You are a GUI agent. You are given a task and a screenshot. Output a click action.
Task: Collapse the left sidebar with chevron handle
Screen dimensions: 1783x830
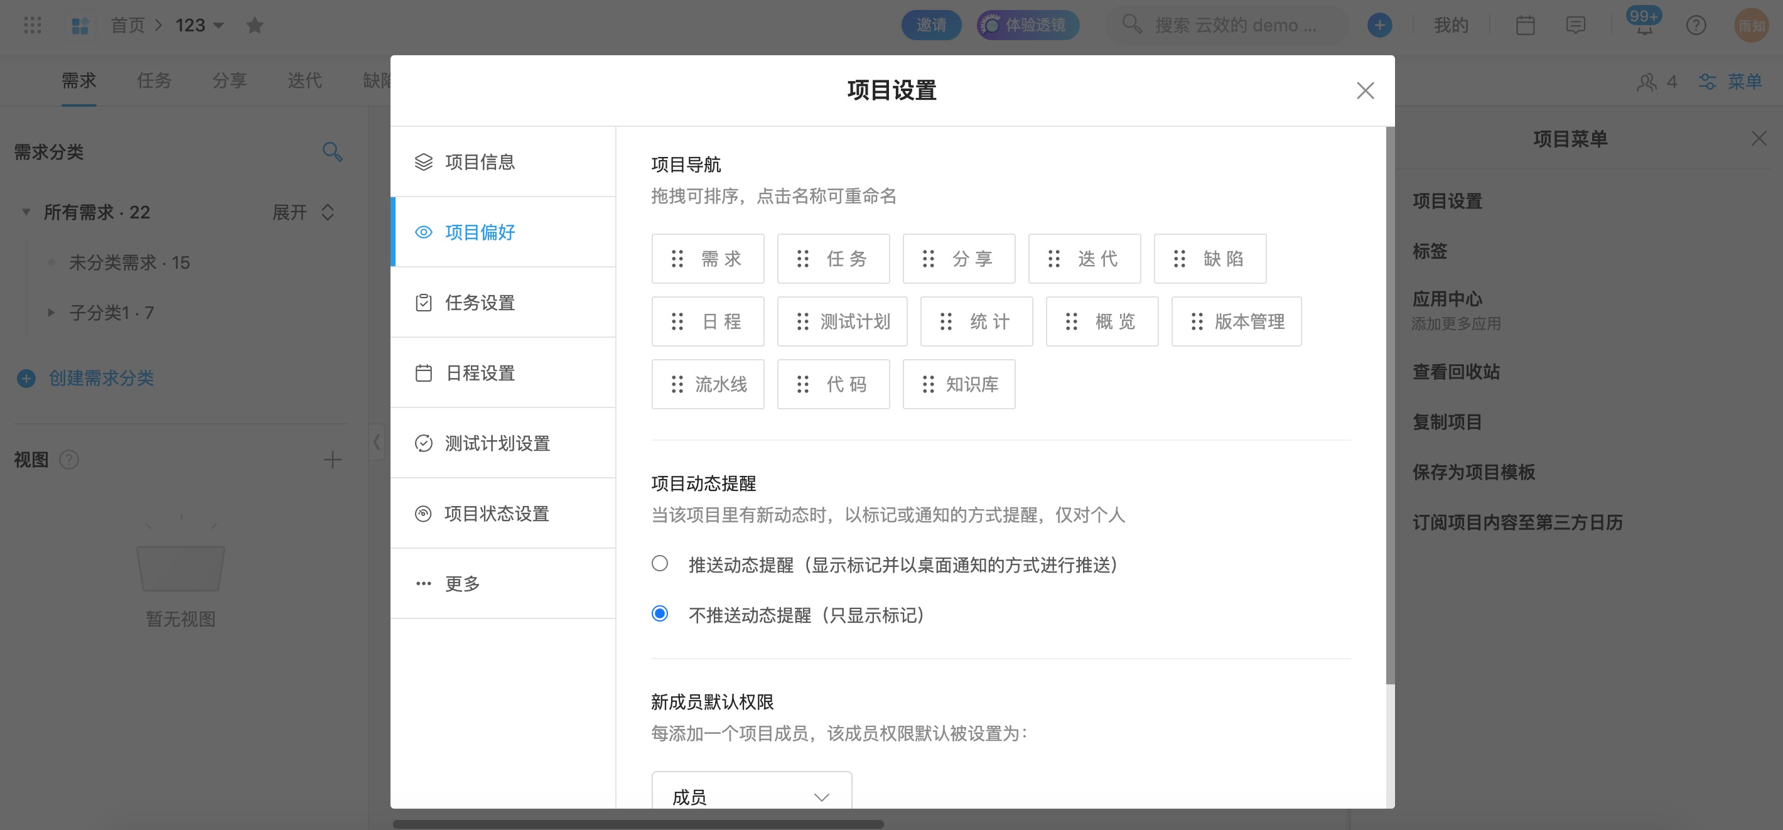pos(376,441)
